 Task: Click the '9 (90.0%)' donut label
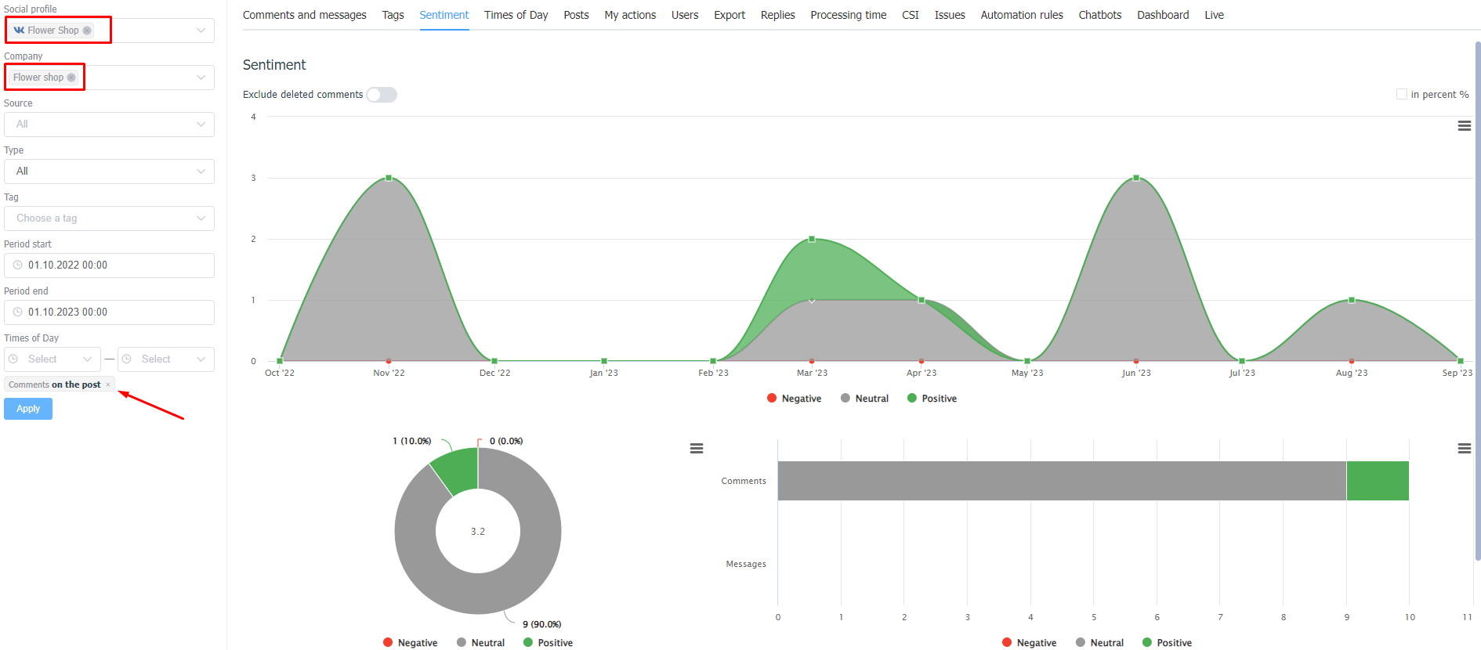541,624
